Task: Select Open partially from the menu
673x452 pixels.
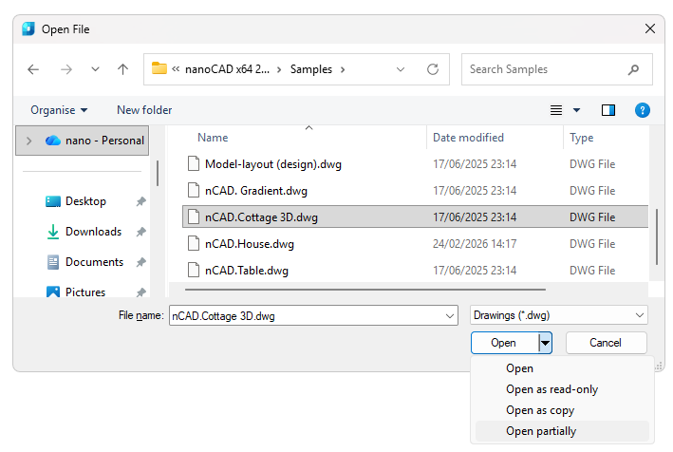Action: point(541,431)
